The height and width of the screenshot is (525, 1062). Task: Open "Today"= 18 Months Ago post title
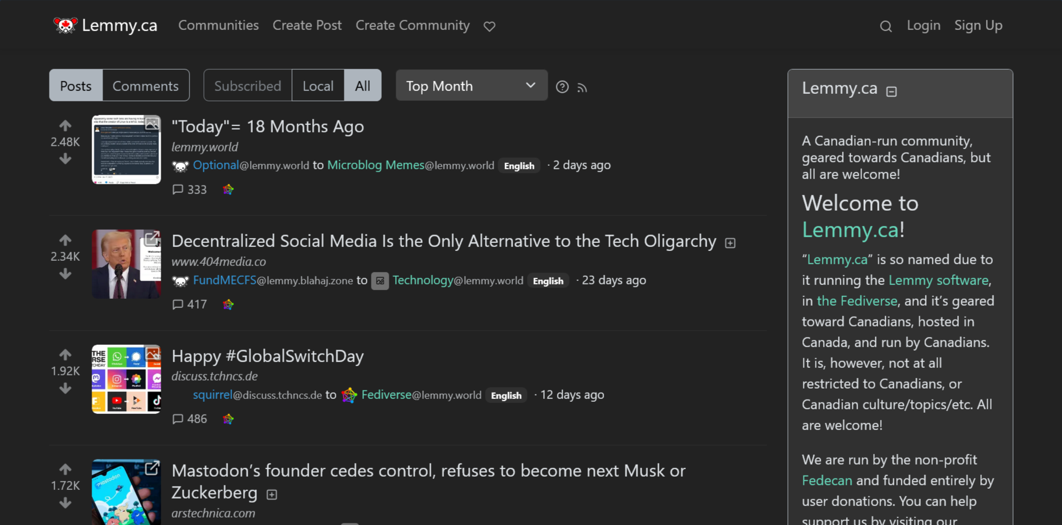point(268,126)
